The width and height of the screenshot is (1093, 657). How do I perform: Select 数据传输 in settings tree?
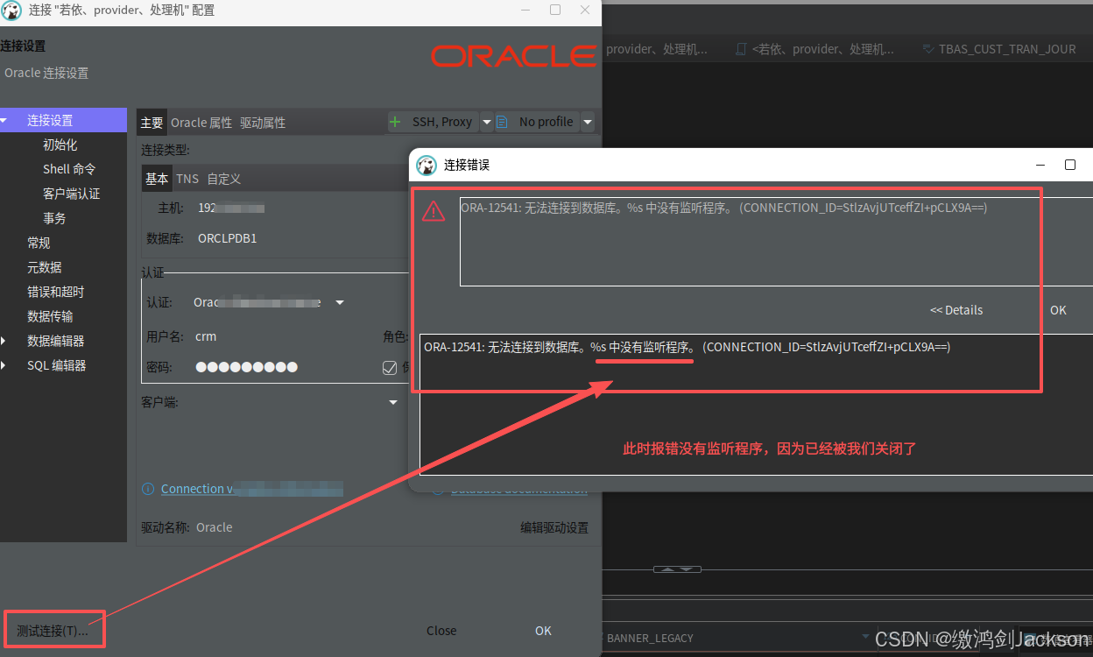coord(50,316)
